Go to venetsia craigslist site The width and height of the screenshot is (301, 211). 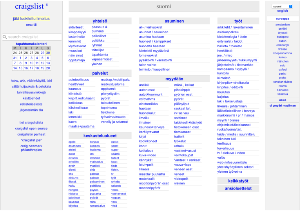[282, 94]
